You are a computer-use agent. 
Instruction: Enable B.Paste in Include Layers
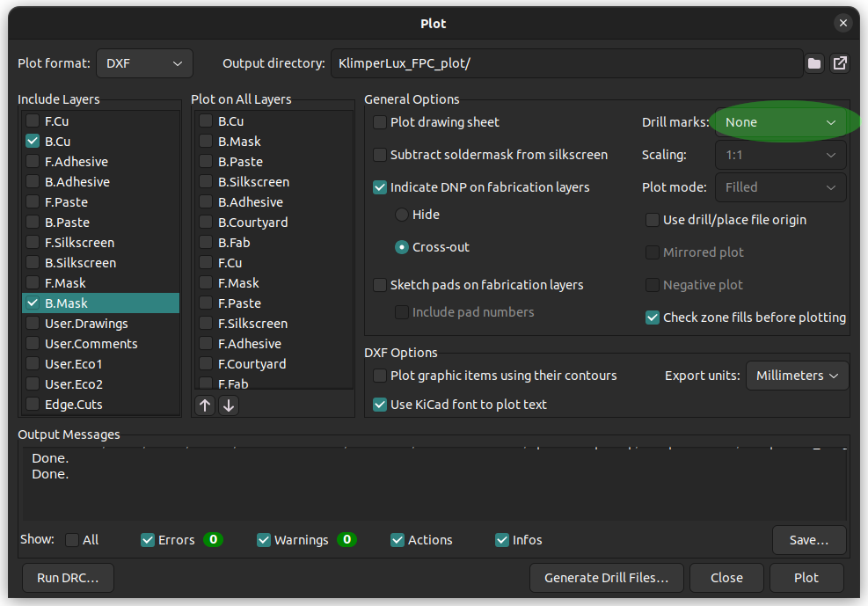33,223
